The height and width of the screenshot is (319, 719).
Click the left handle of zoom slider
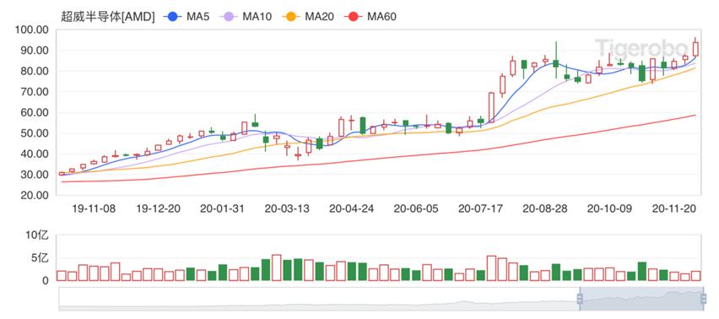pos(580,299)
